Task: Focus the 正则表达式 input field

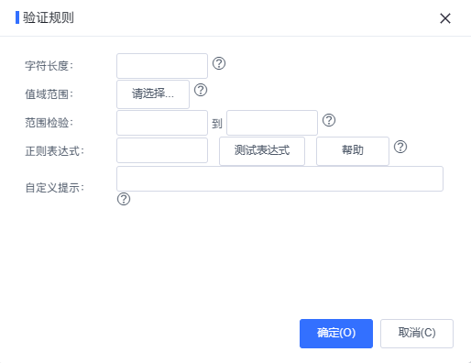Action: pyautogui.click(x=162, y=150)
